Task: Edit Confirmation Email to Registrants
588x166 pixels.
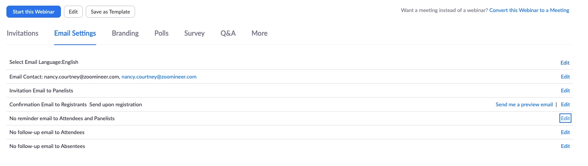Action: coord(565,104)
